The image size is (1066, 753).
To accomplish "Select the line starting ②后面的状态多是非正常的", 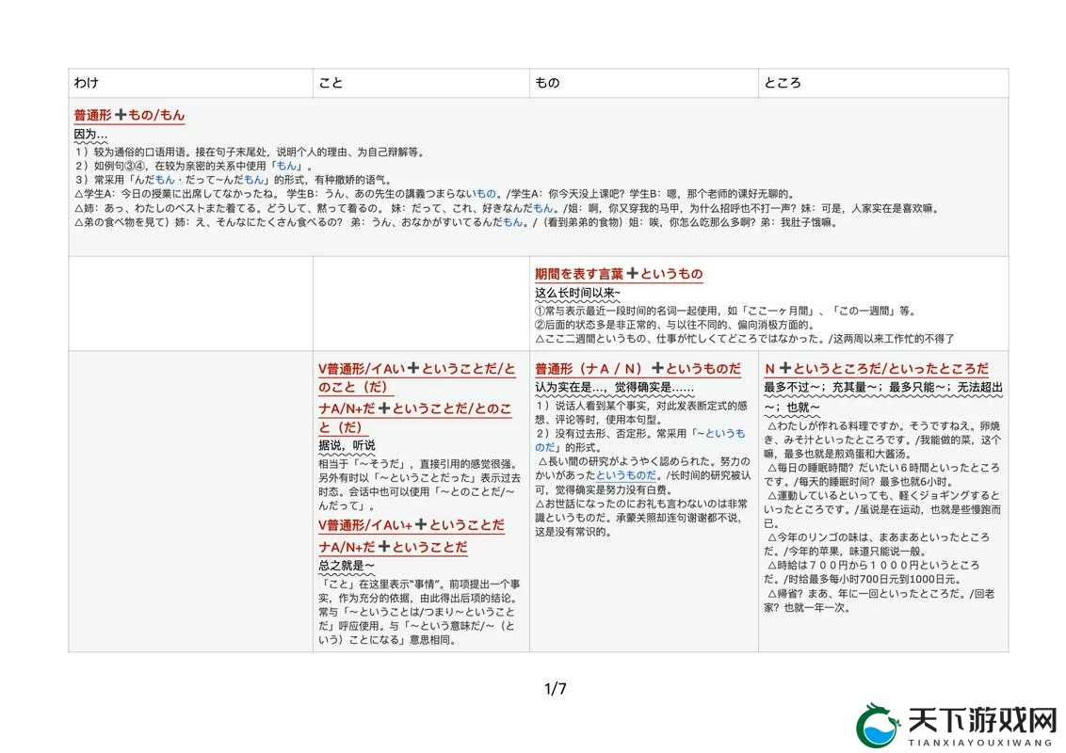I will (673, 325).
